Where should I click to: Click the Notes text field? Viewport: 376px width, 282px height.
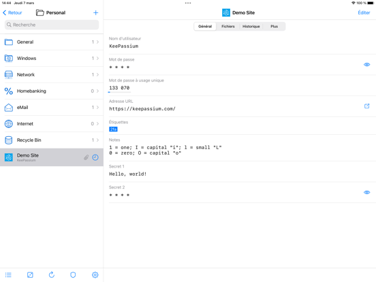[x=166, y=150]
